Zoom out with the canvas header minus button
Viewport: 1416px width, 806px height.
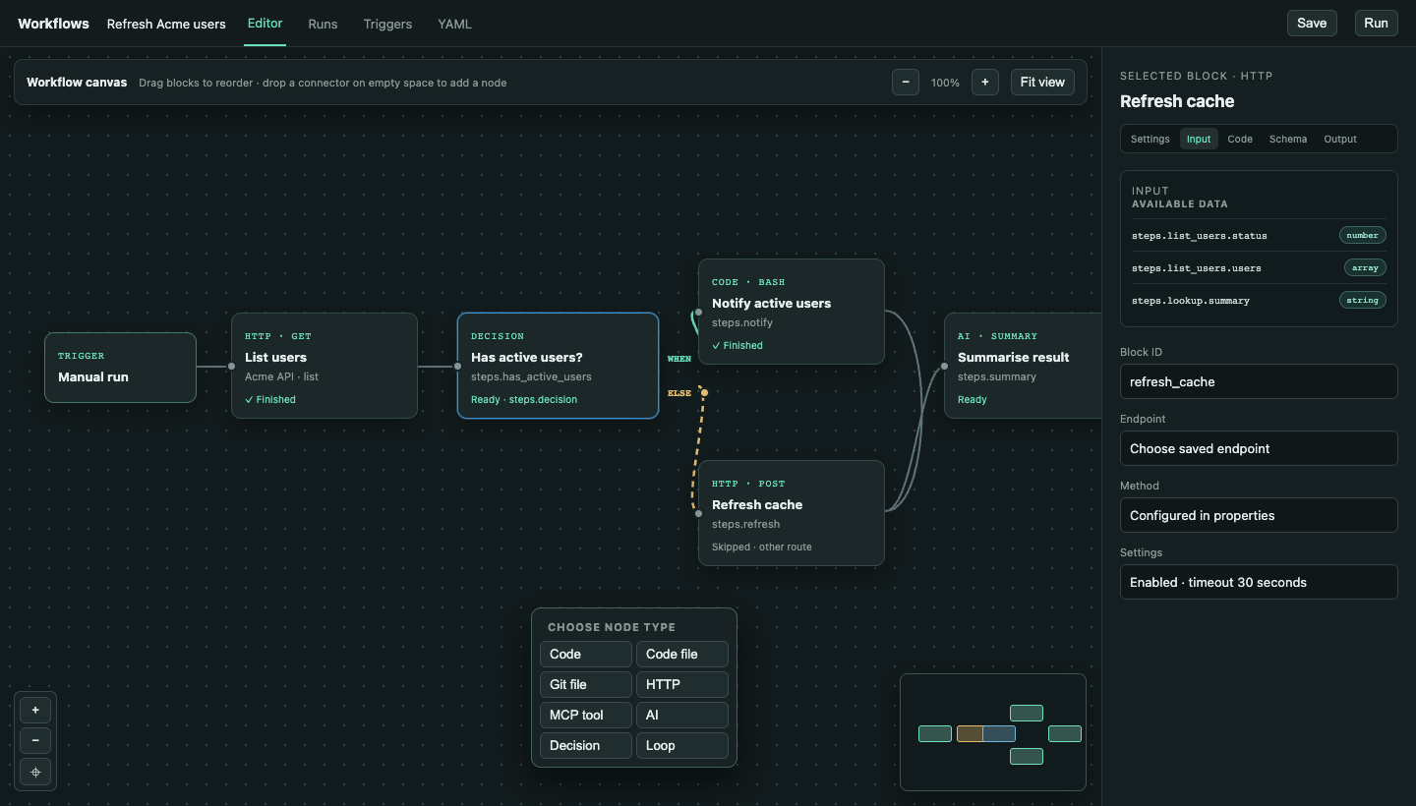905,83
